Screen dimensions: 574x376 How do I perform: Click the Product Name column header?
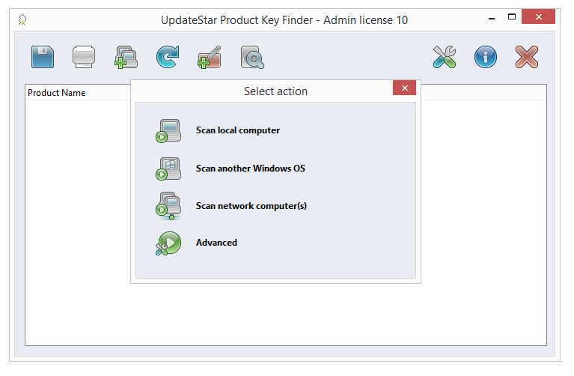pyautogui.click(x=57, y=93)
